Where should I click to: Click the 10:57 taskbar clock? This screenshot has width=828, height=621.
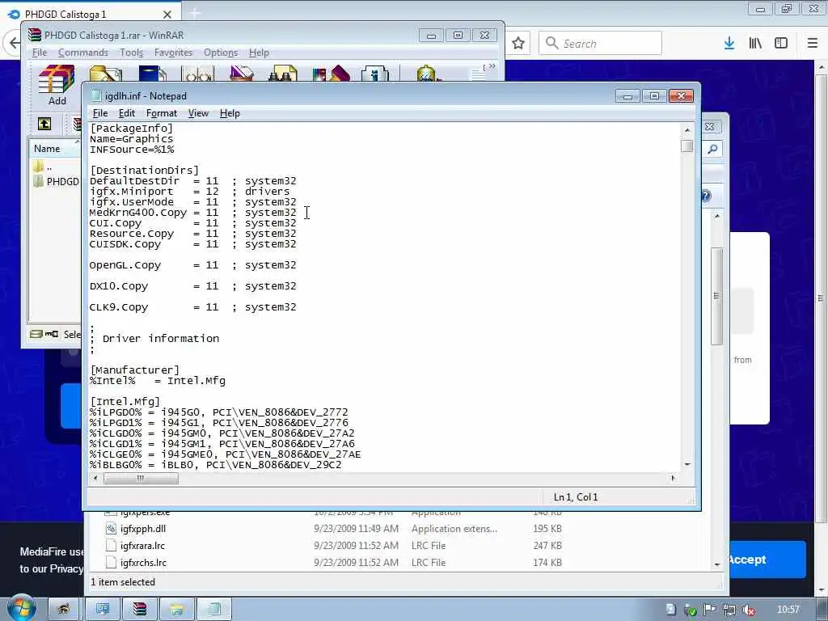pyautogui.click(x=788, y=610)
